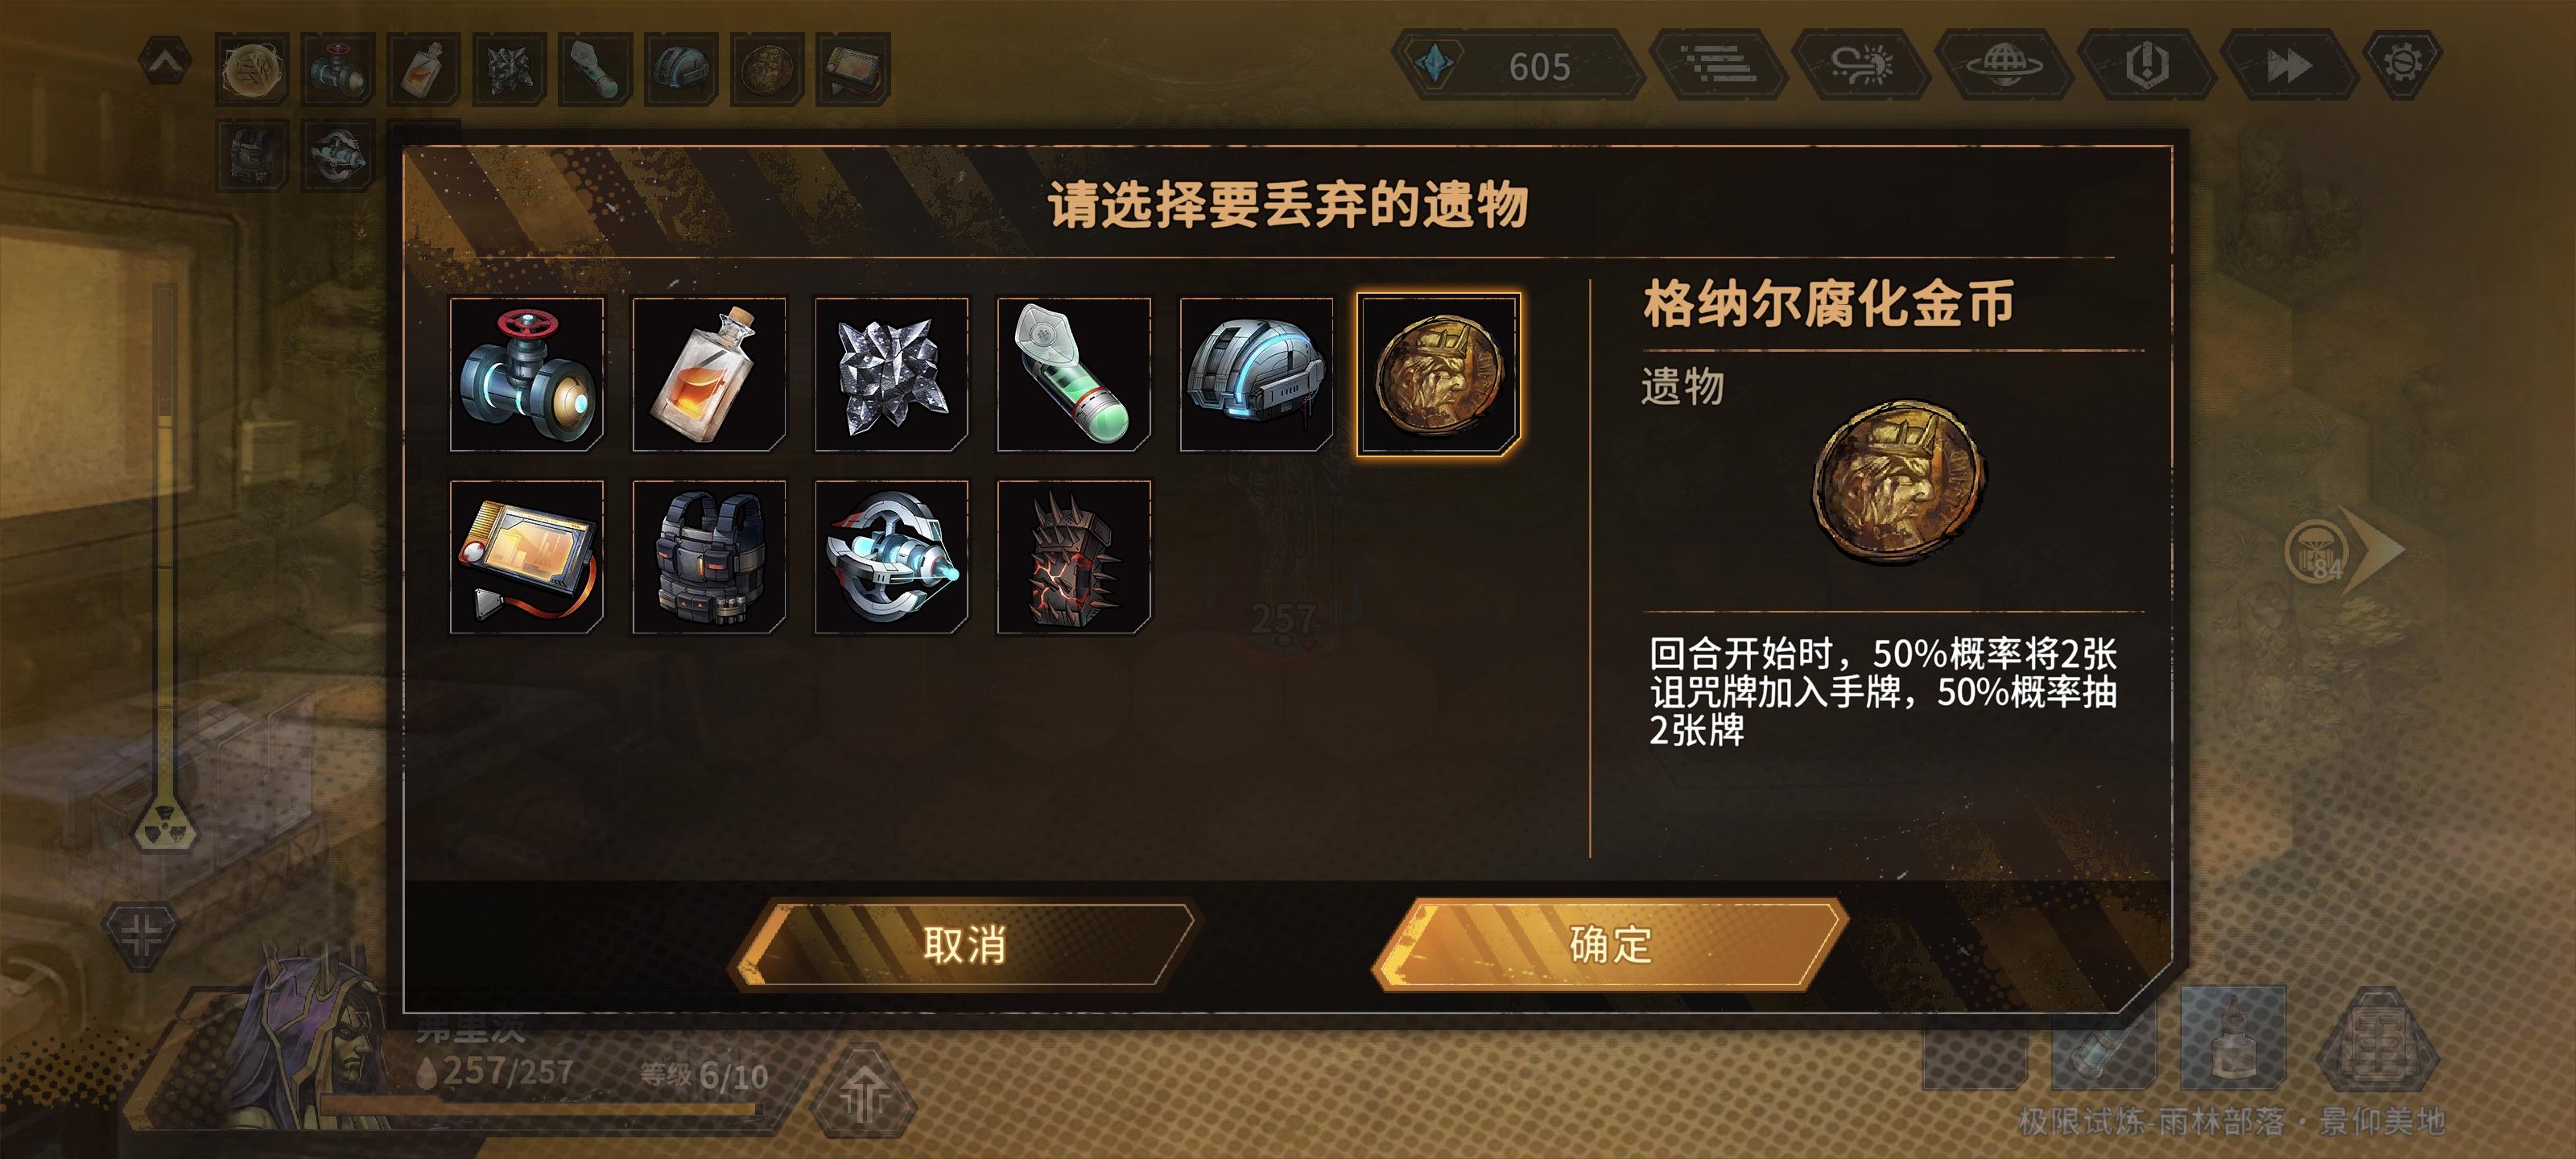Select the Gnar corrupted gold coin relic
Image resolution: width=2576 pixels, height=1159 pixels.
pos(1438,374)
